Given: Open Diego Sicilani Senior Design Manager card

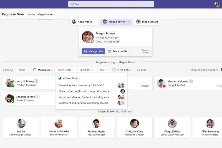Looking at the screenshot, I should [x=172, y=127].
